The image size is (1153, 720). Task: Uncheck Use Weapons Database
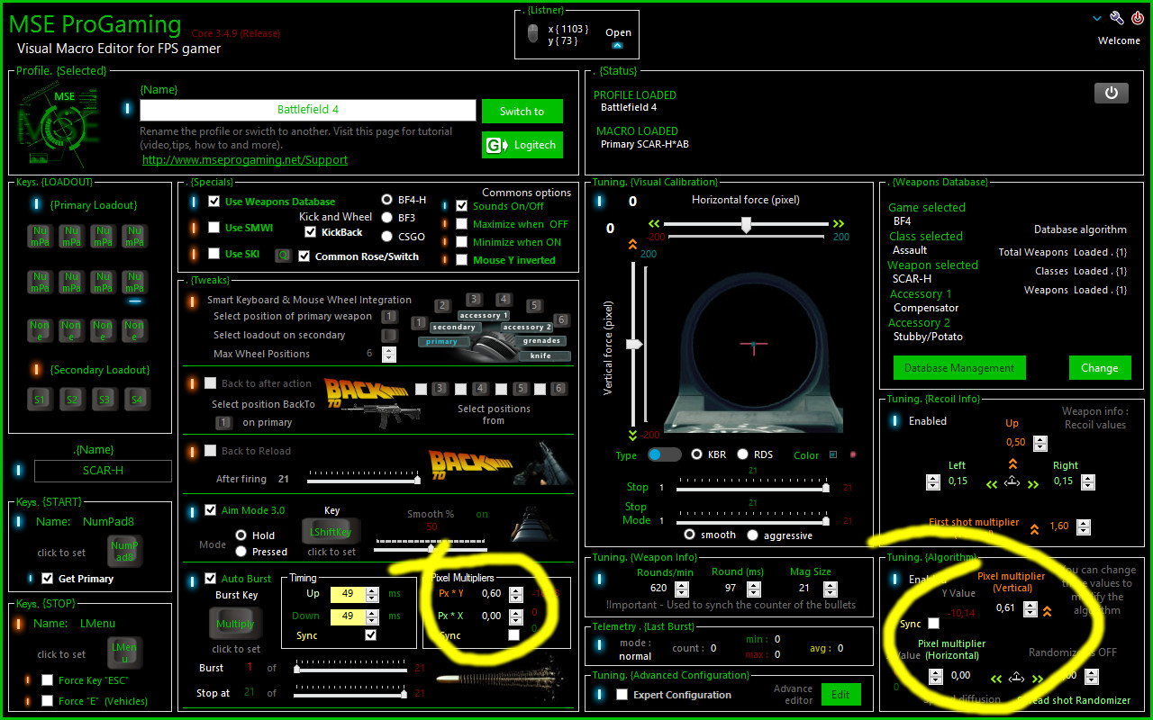point(214,202)
